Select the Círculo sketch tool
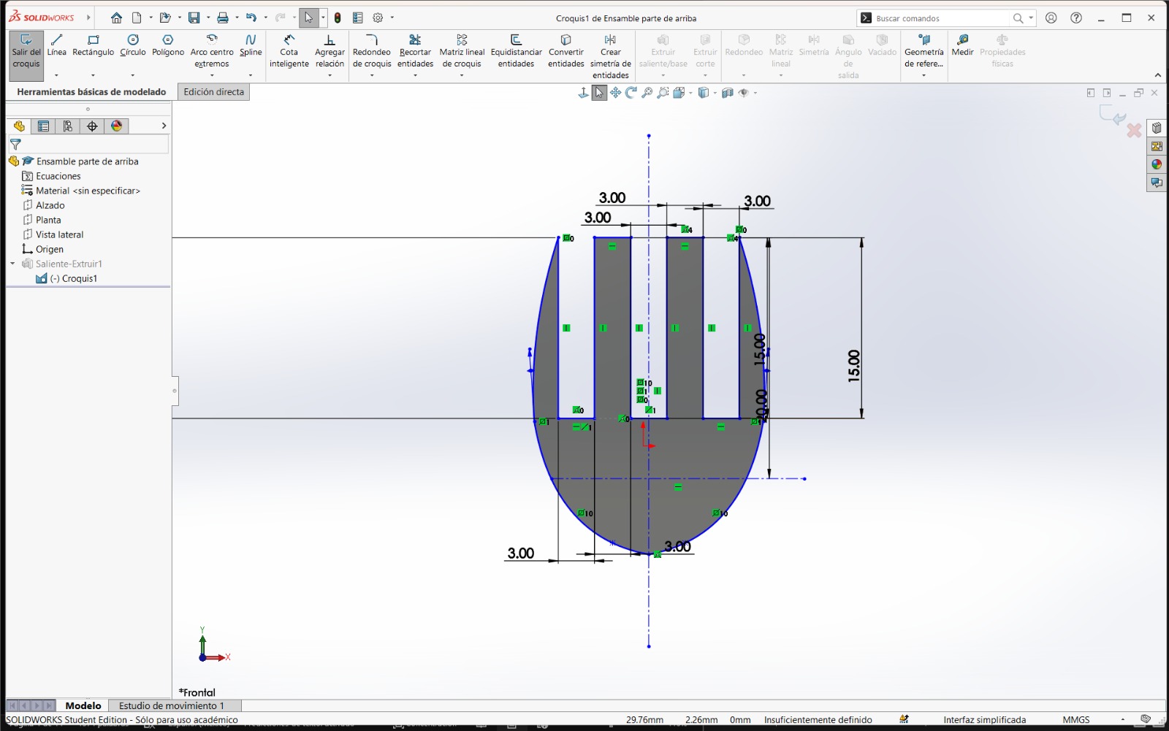 click(x=133, y=45)
